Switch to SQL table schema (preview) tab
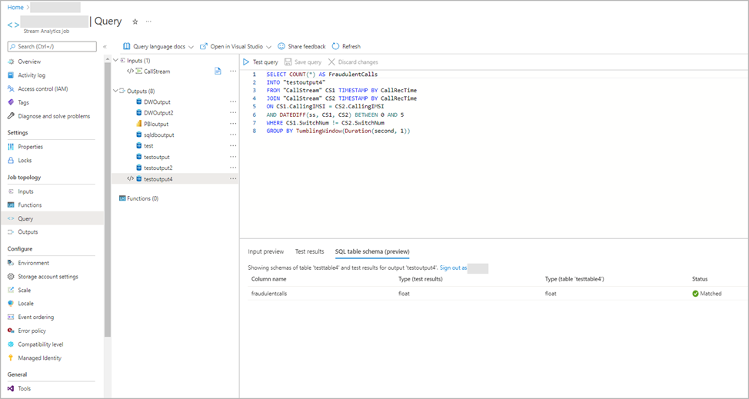Screen dimensions: 749x399 tap(372, 251)
